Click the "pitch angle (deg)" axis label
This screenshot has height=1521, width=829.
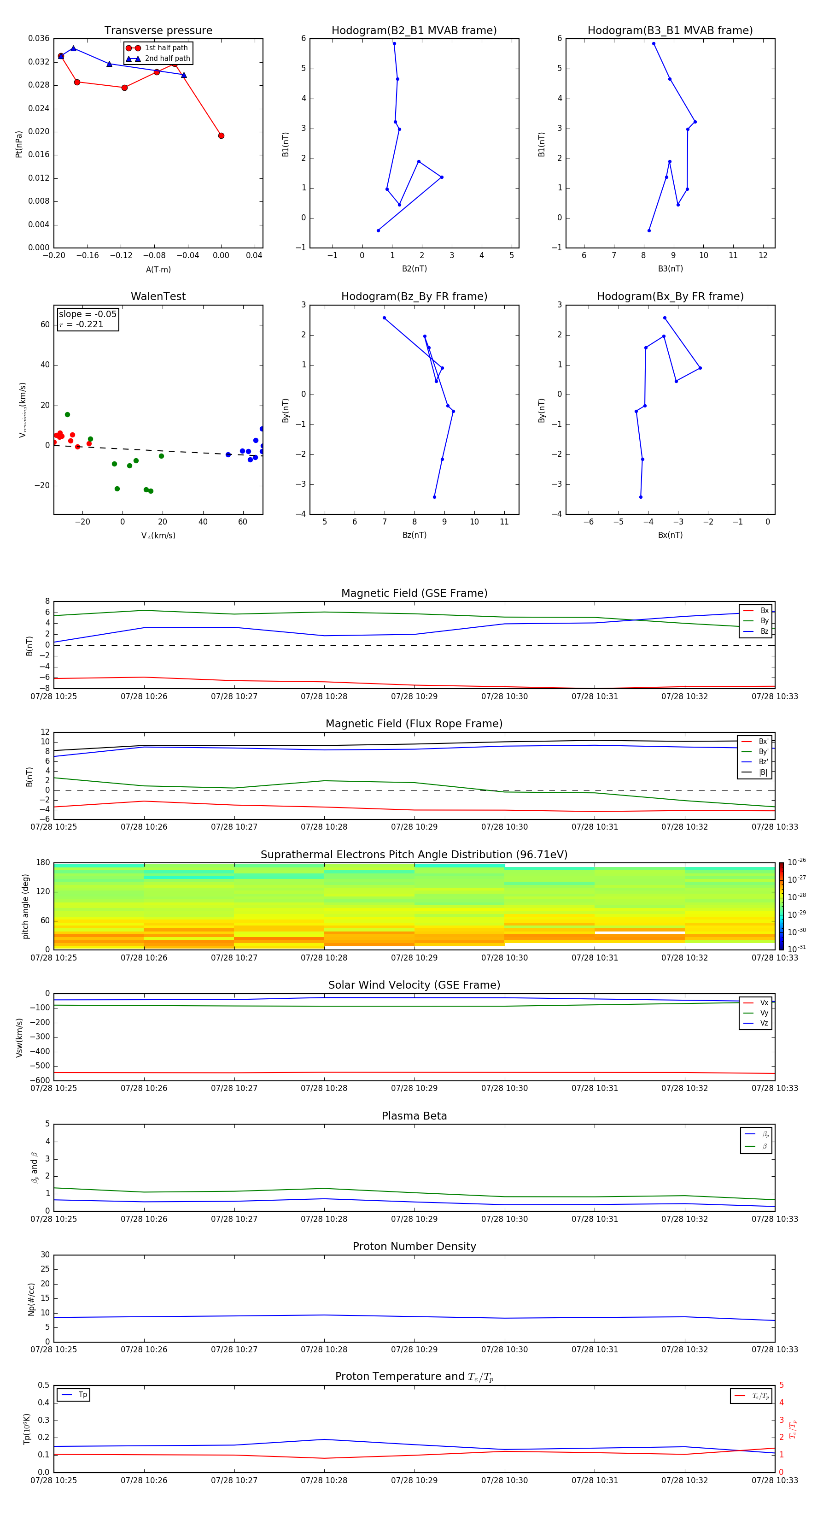coord(25,906)
